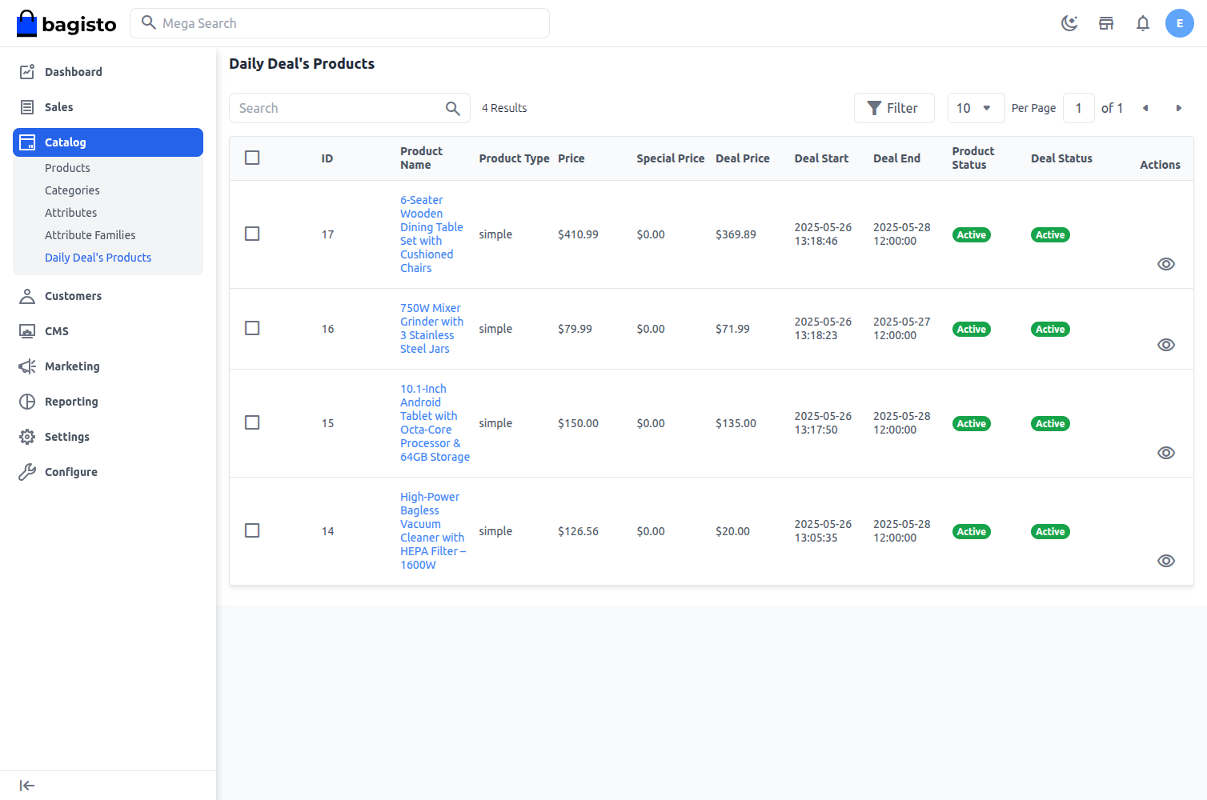
Task: Select row checkbox for ID 17
Action: click(252, 234)
